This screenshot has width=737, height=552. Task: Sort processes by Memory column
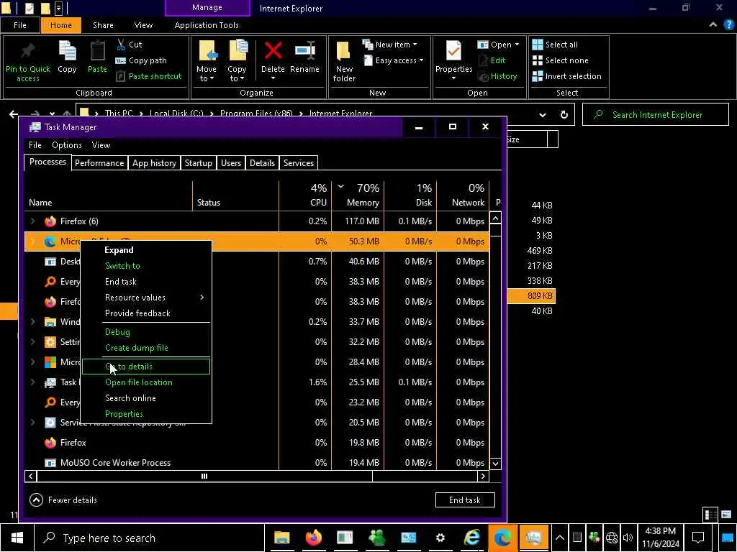click(358, 195)
